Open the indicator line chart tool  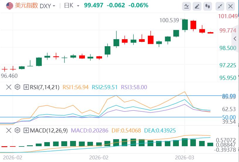click(x=187, y=6)
